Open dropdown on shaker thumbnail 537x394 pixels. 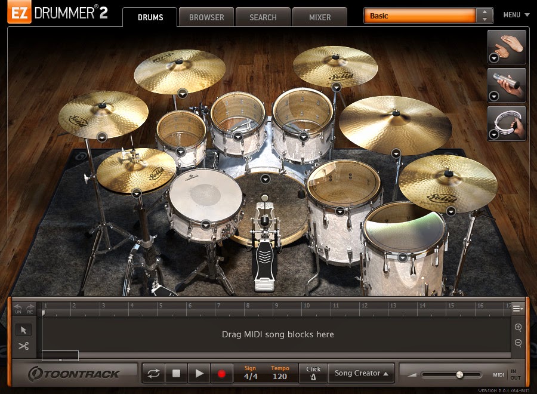pos(493,97)
